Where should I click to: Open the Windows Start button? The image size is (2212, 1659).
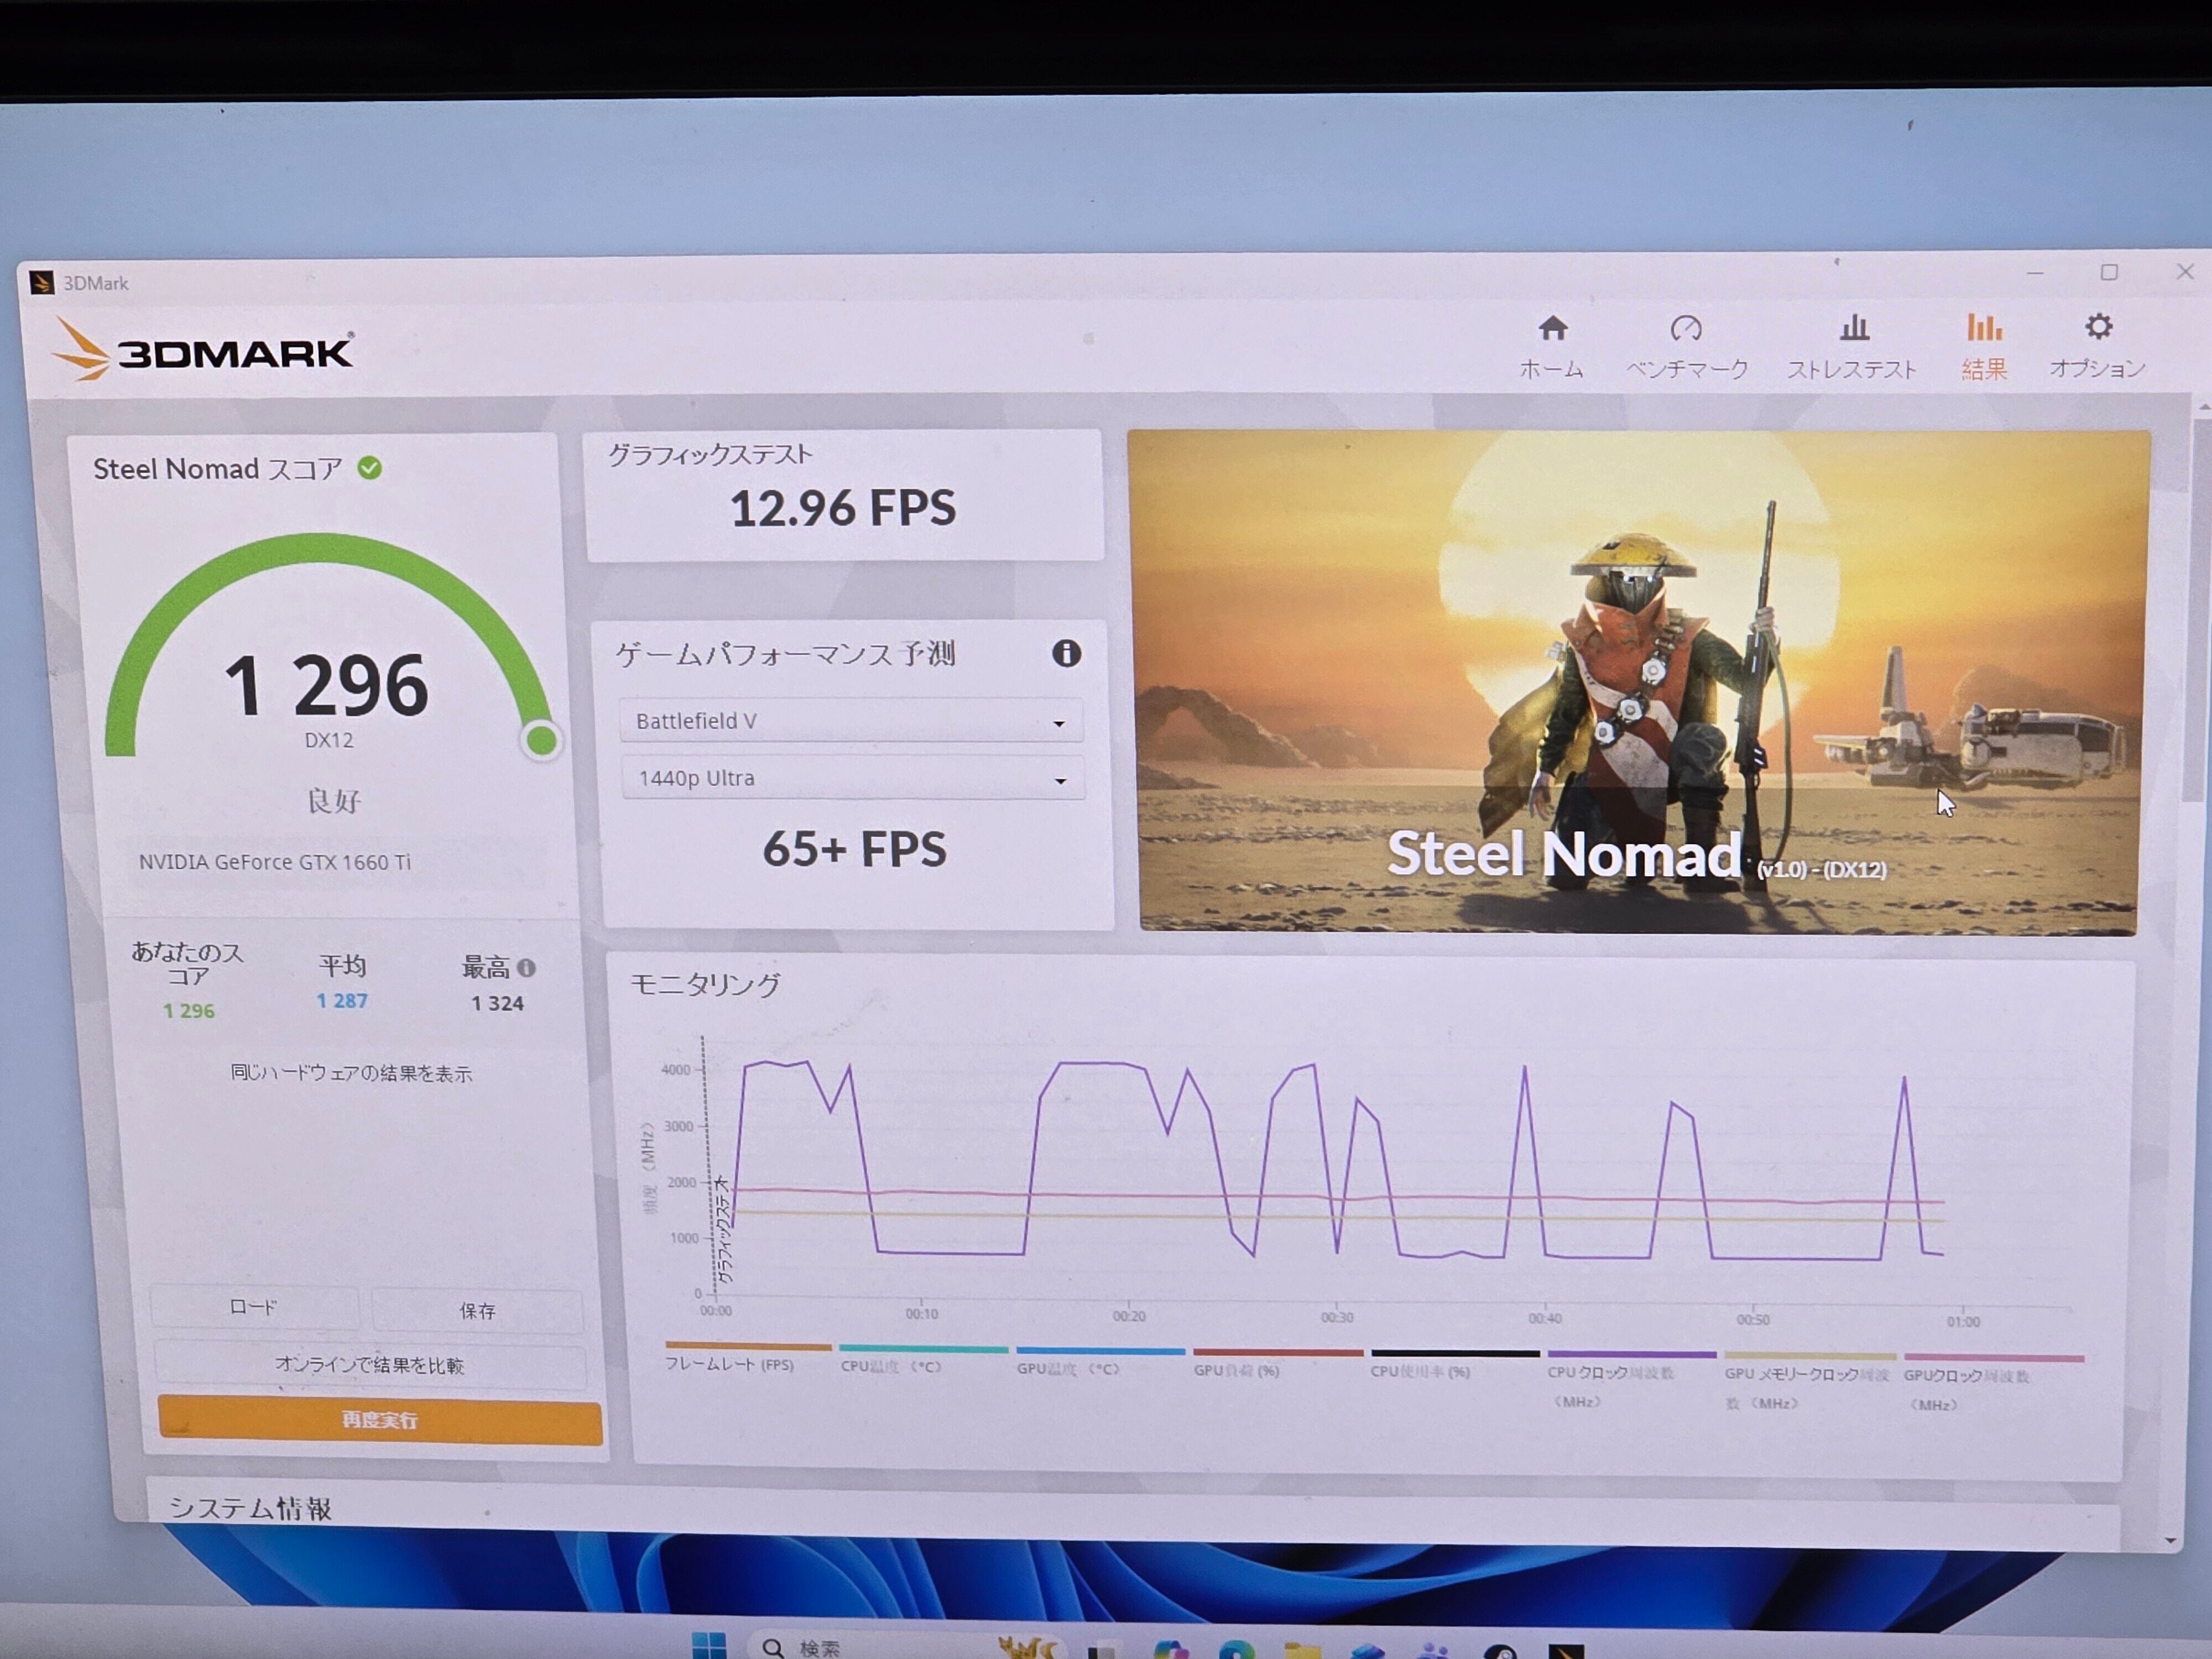(709, 1646)
